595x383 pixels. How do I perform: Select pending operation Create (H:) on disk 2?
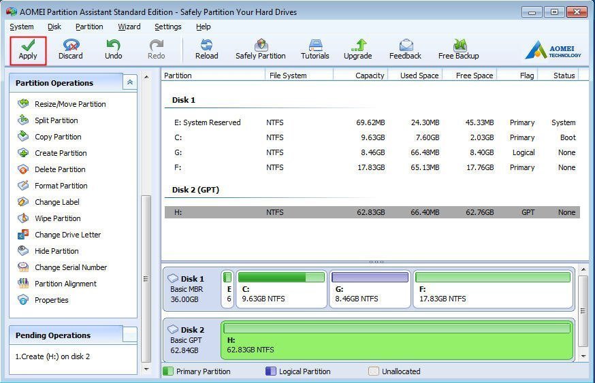pyautogui.click(x=52, y=356)
